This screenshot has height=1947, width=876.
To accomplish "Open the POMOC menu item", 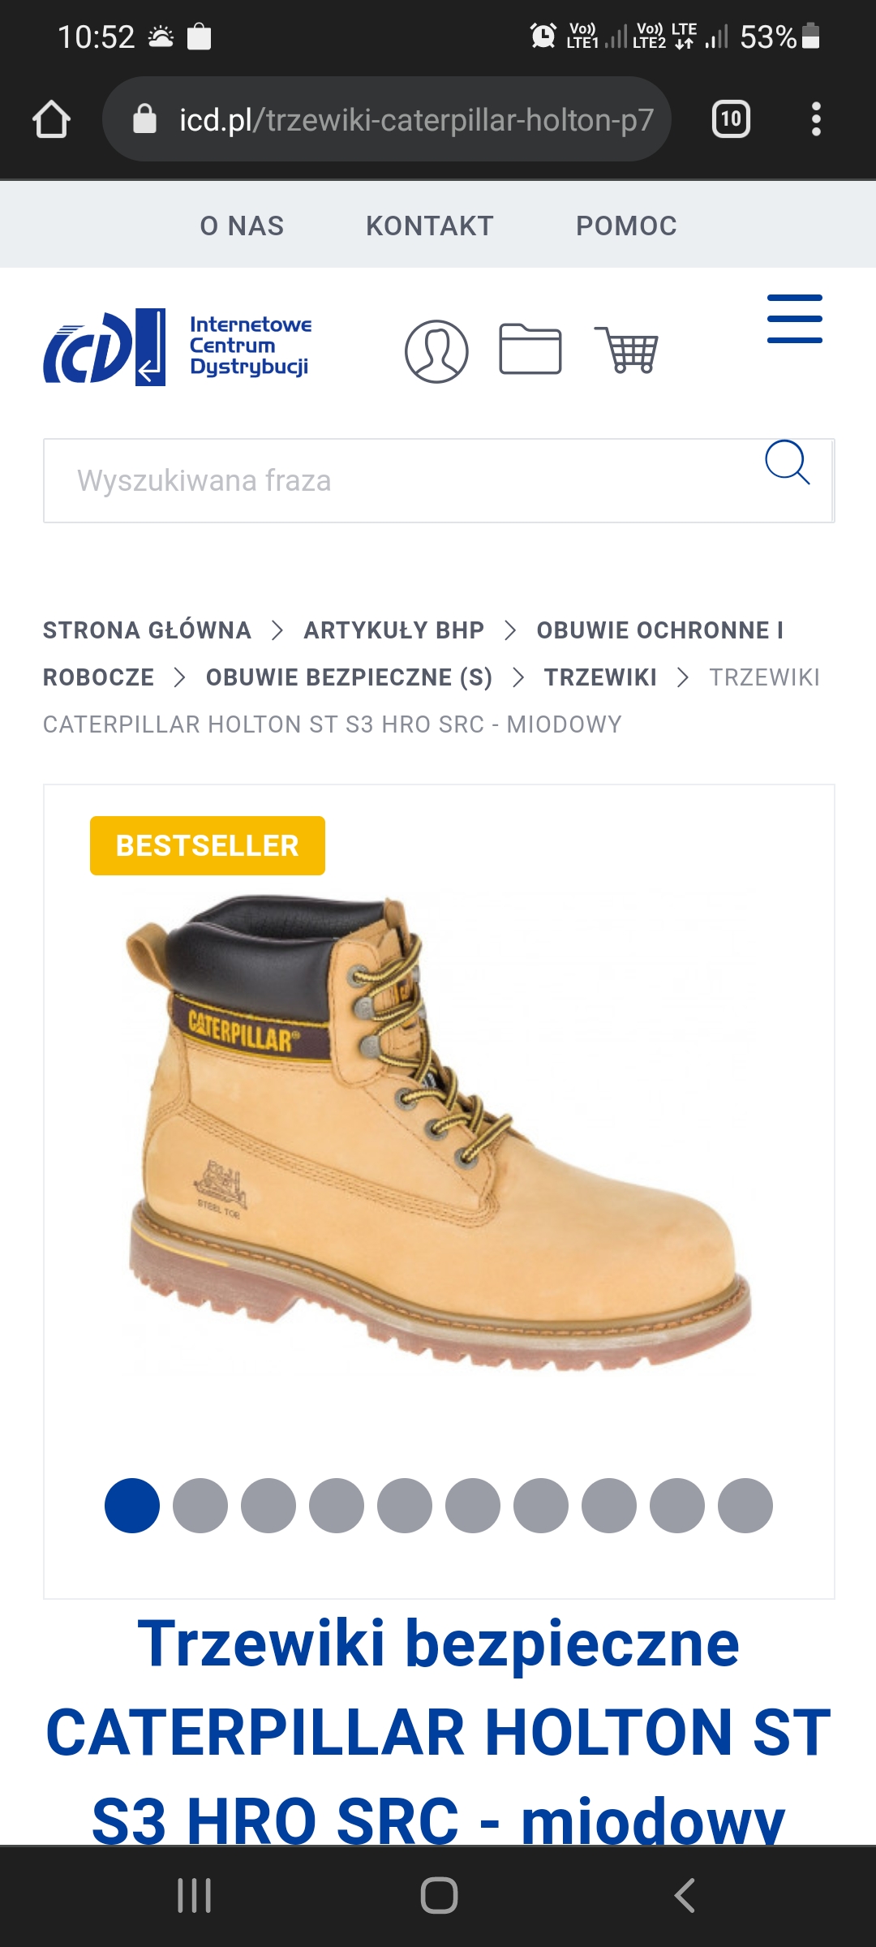I will point(626,226).
